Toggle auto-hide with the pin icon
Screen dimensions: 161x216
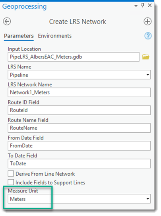tap(143, 5)
